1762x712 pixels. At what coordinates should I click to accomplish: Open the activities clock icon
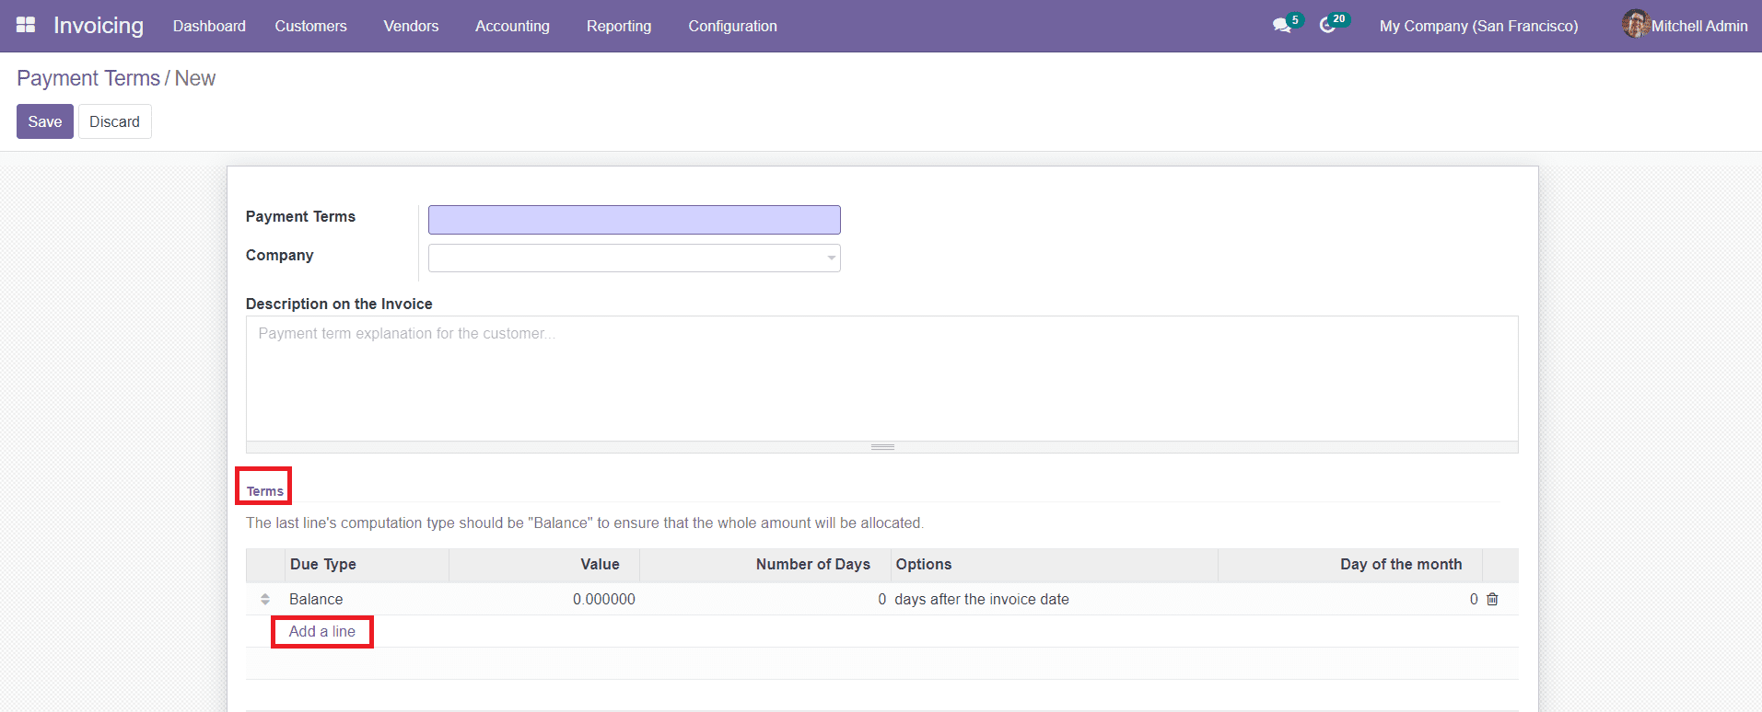tap(1327, 26)
